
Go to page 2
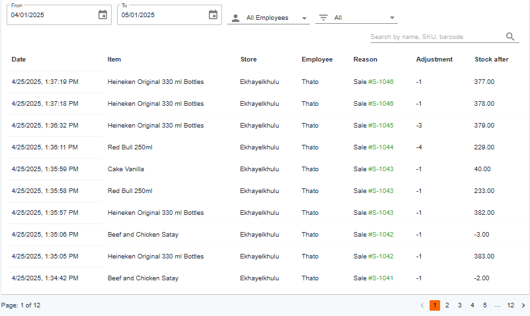click(447, 305)
